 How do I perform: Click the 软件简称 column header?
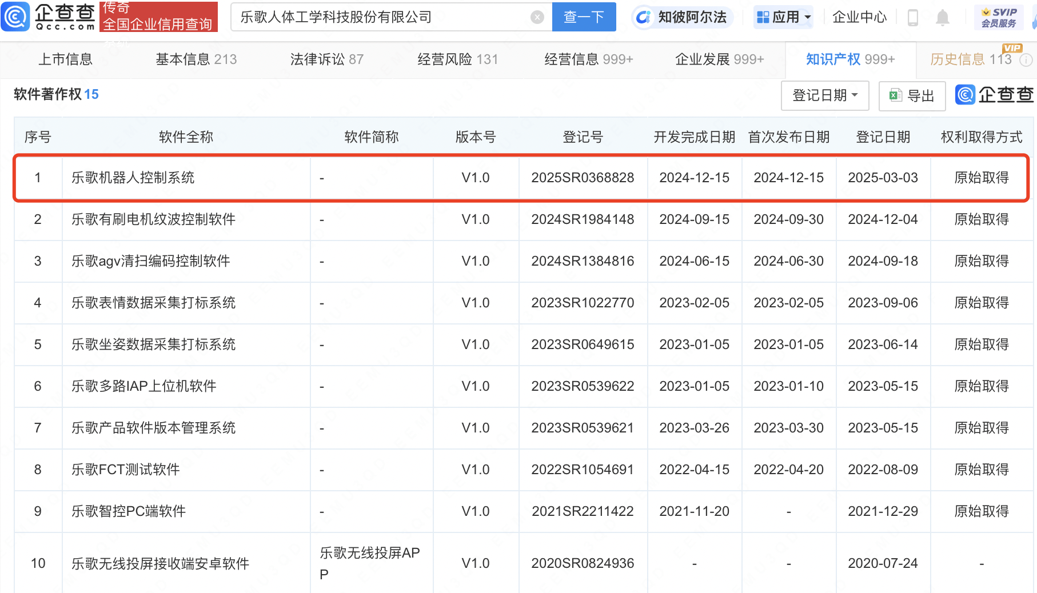tap(372, 137)
